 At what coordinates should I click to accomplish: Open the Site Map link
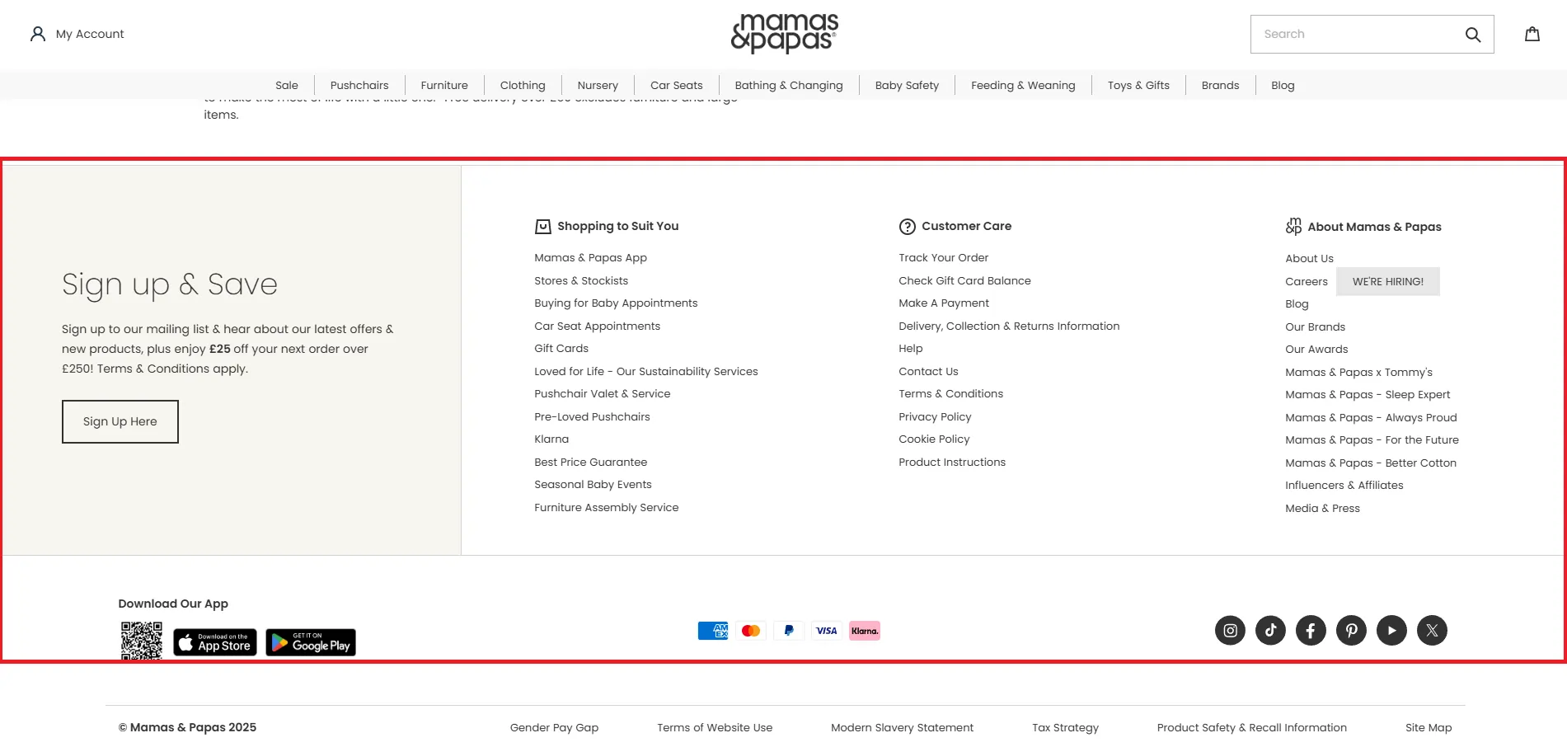pos(1429,728)
